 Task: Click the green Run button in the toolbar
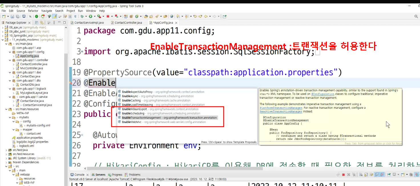click(x=90, y=17)
